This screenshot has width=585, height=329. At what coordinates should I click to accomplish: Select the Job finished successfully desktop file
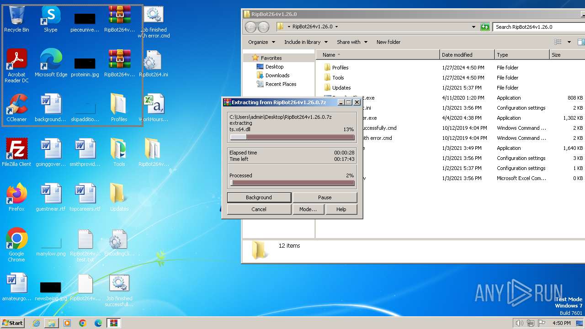[119, 290]
